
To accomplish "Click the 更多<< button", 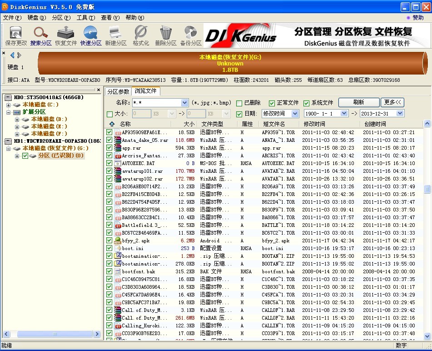I will click(392, 102).
